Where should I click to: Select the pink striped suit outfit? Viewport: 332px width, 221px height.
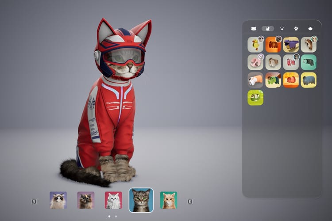coord(291,62)
